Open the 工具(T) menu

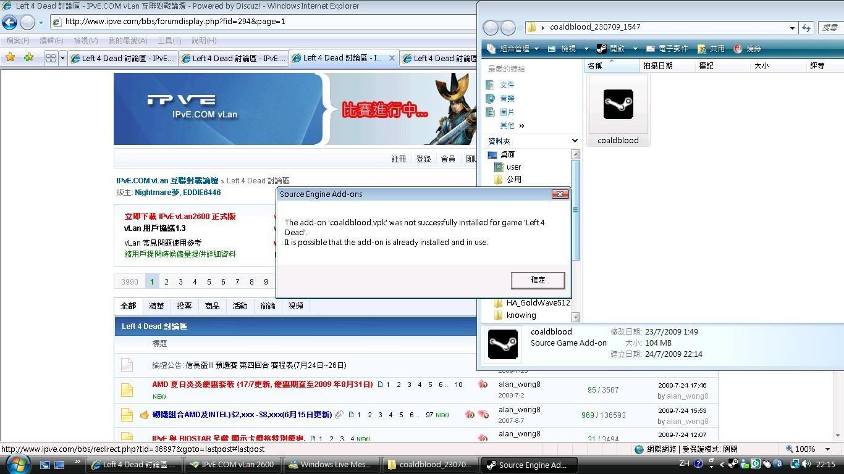169,41
